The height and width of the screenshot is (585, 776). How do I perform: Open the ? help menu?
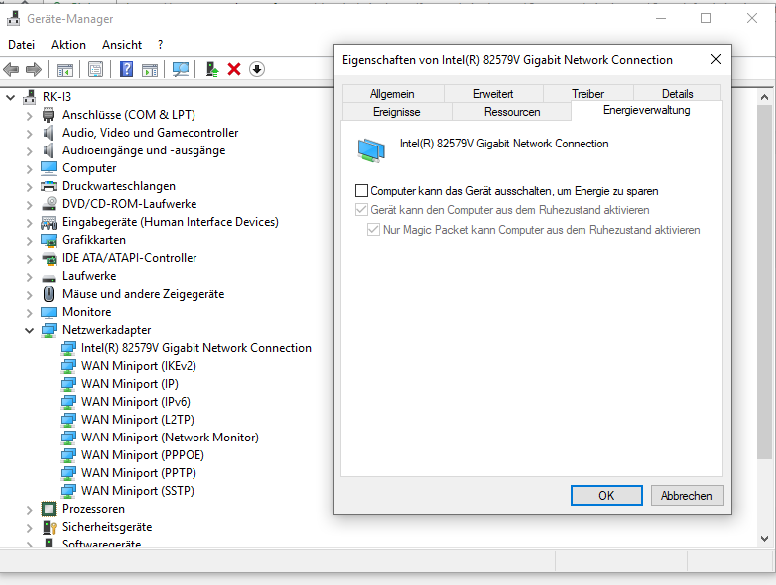click(160, 45)
